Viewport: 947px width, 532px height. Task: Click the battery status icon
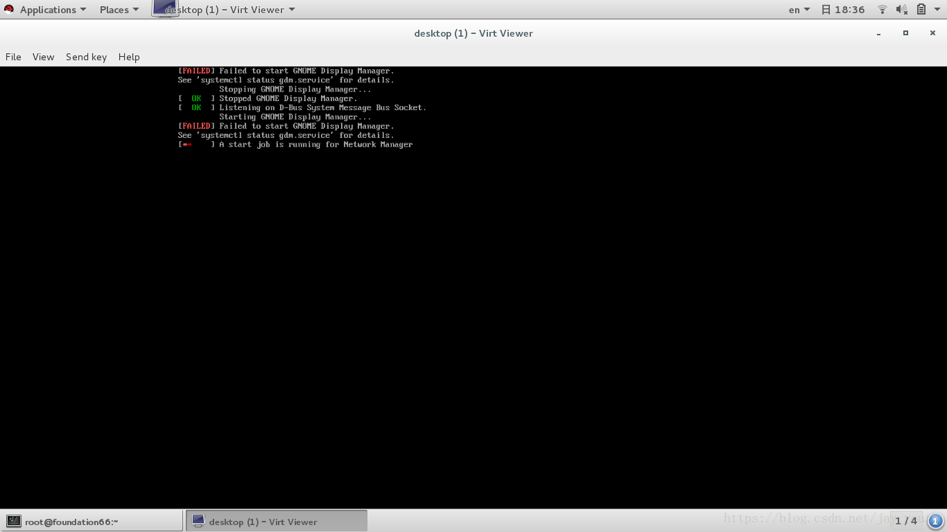[921, 10]
